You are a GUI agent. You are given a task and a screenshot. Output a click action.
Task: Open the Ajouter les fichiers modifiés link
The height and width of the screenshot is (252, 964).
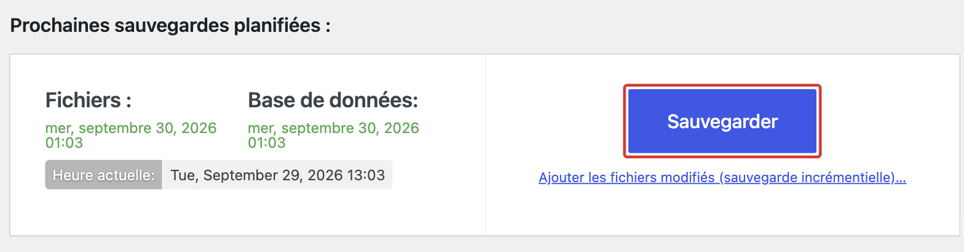tap(722, 178)
